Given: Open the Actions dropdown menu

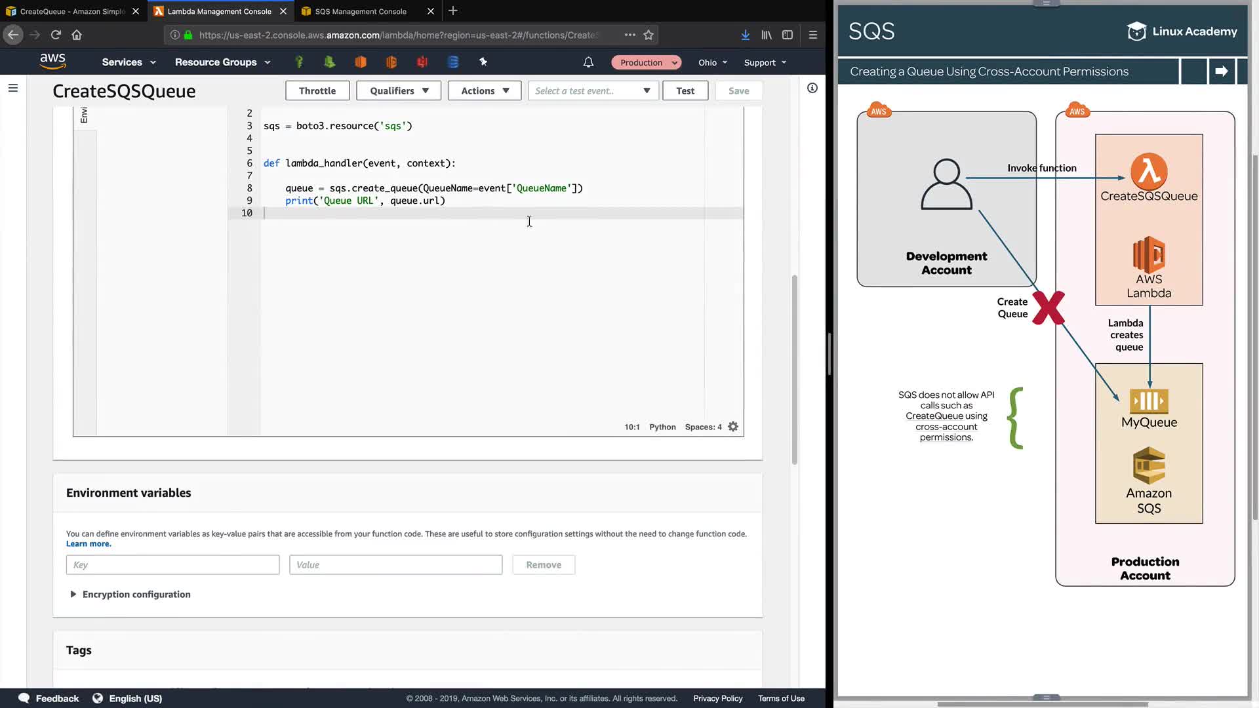Looking at the screenshot, I should click(484, 90).
